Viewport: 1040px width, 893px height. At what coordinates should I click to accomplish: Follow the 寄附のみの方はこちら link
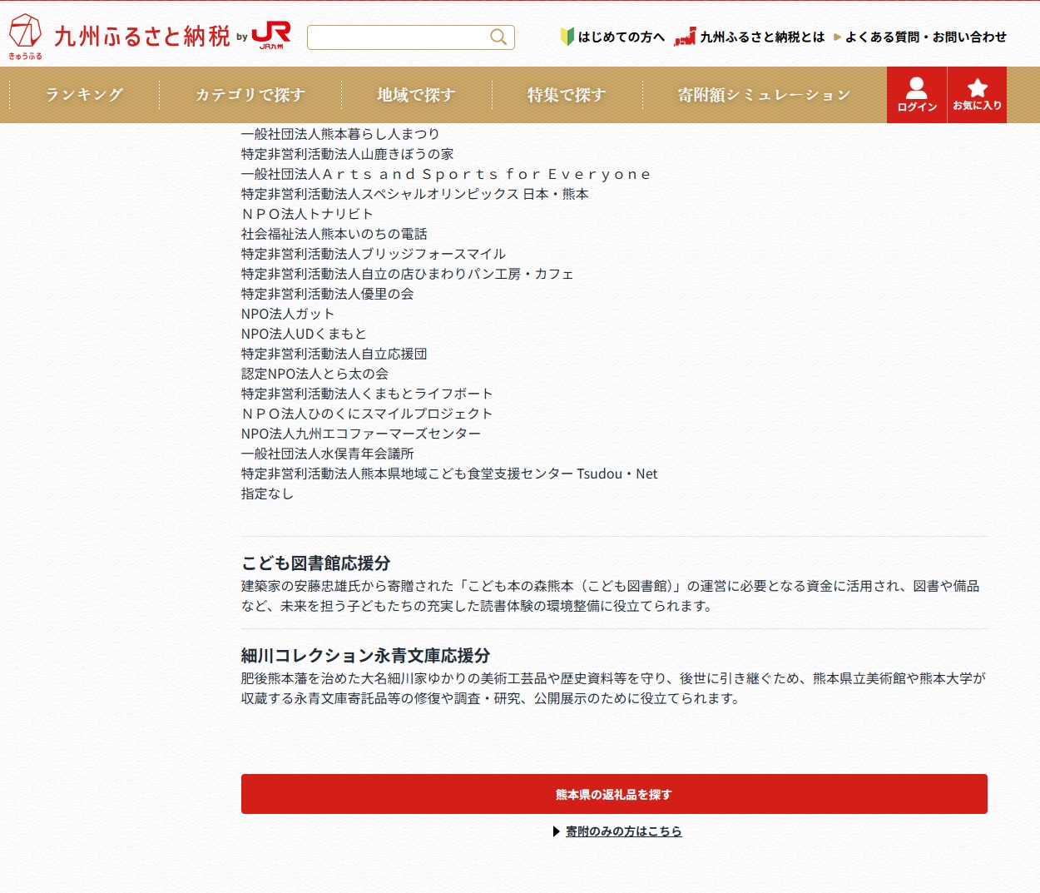tap(623, 831)
